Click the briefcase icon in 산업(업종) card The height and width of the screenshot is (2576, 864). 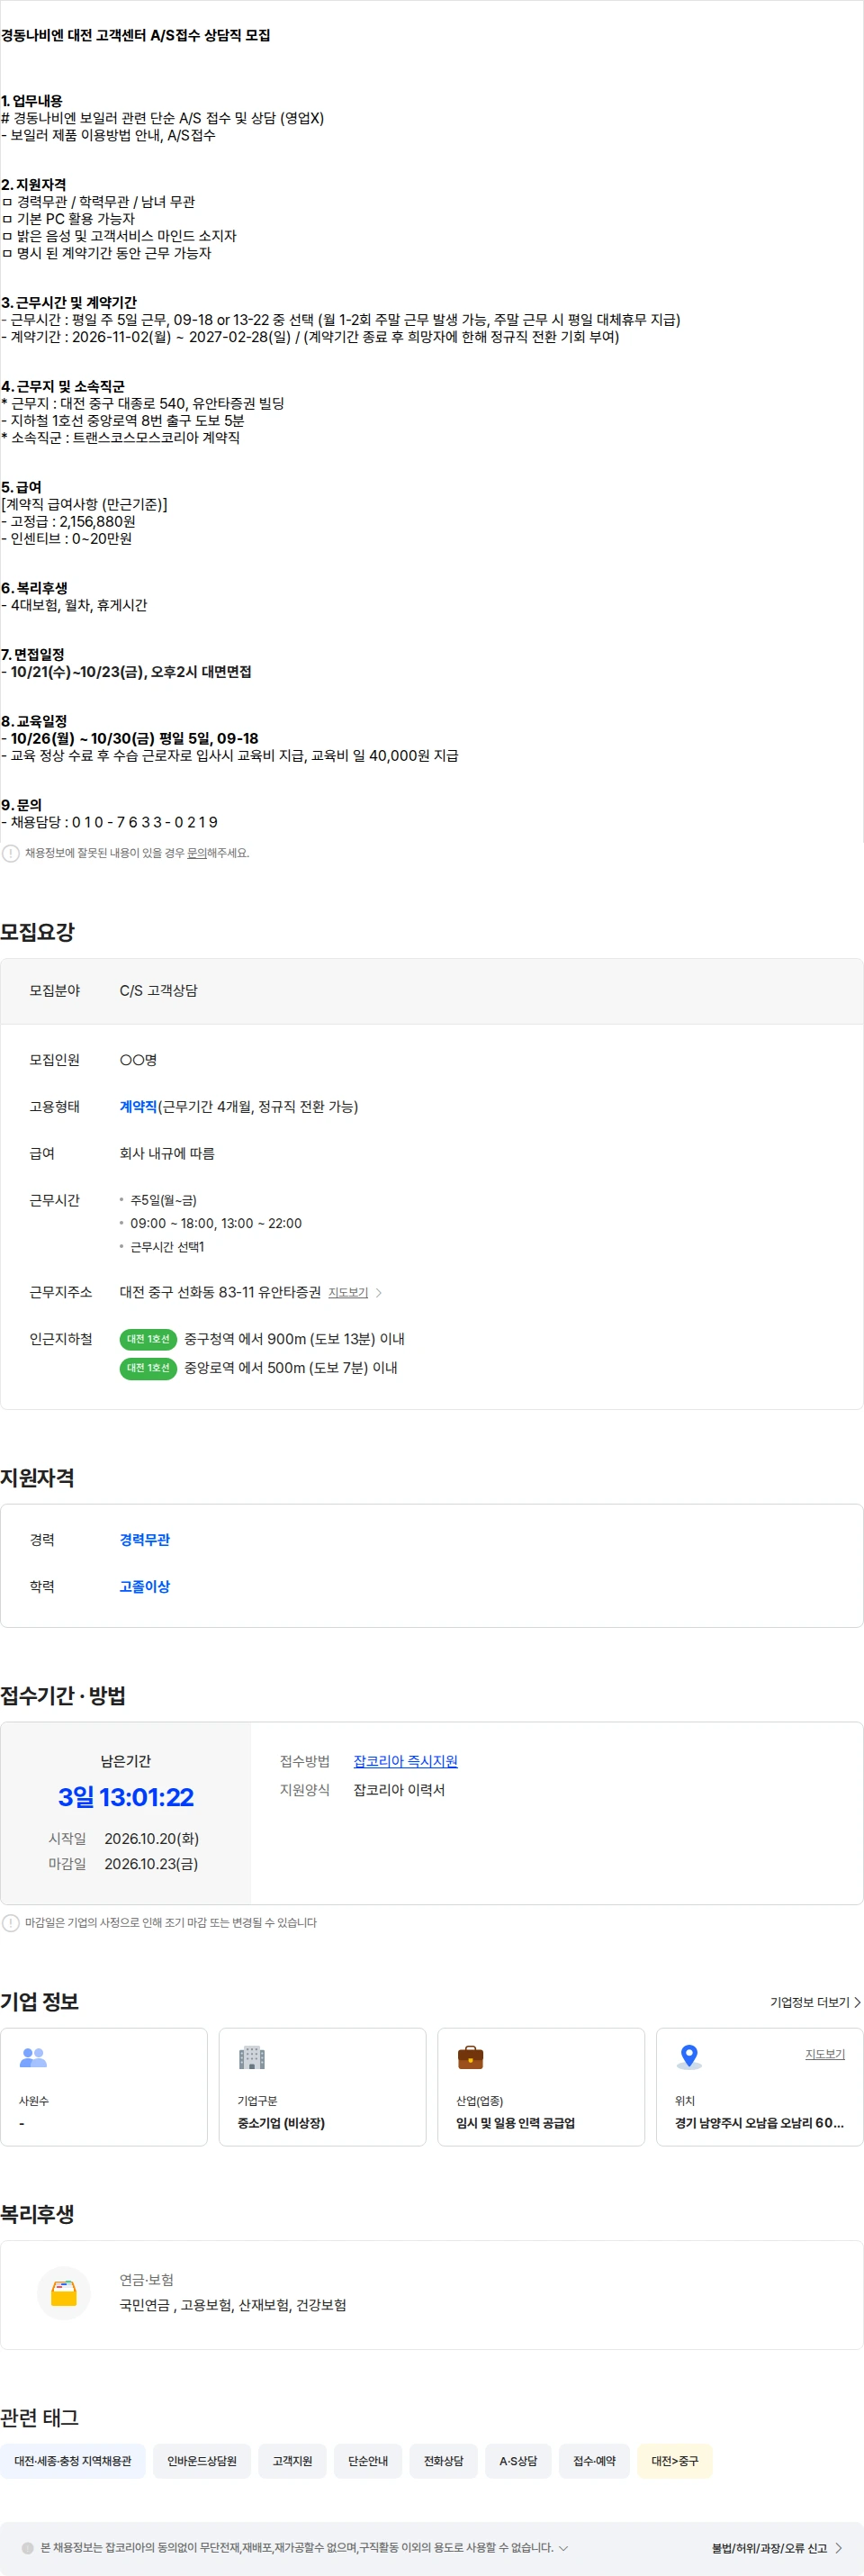470,2057
